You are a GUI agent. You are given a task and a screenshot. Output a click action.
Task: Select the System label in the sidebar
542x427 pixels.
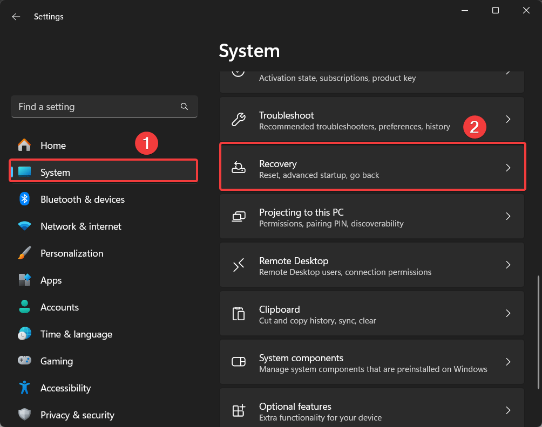point(55,173)
